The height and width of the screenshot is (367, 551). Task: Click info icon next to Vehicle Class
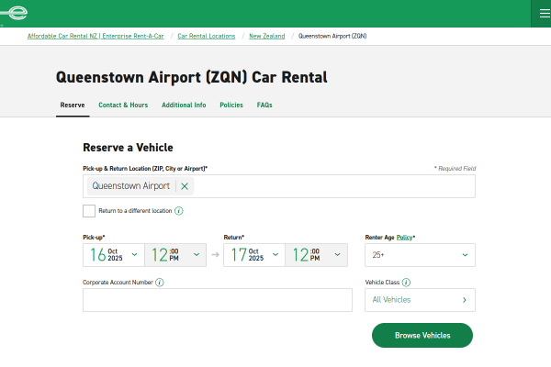pos(406,283)
